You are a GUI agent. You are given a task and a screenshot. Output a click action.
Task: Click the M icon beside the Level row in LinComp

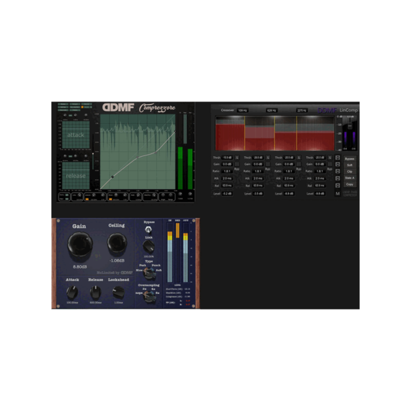coord(338,193)
